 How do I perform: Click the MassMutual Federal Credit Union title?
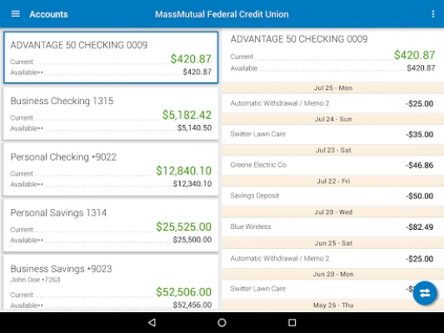[x=222, y=14]
